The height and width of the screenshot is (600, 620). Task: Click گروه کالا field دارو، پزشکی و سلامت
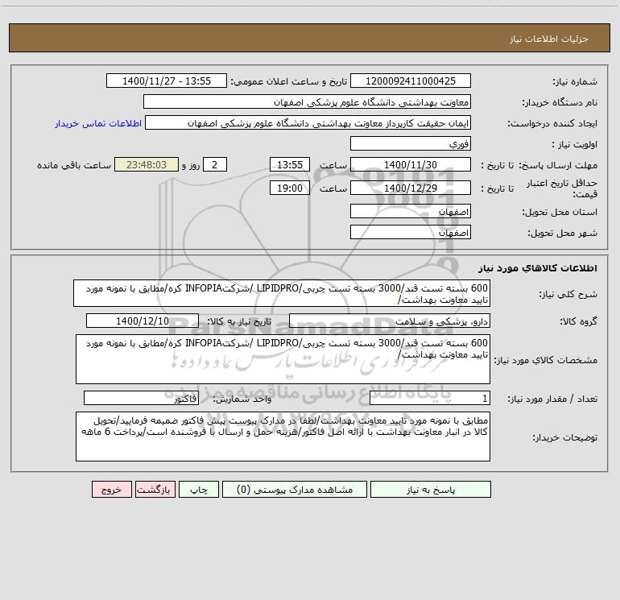pos(390,321)
